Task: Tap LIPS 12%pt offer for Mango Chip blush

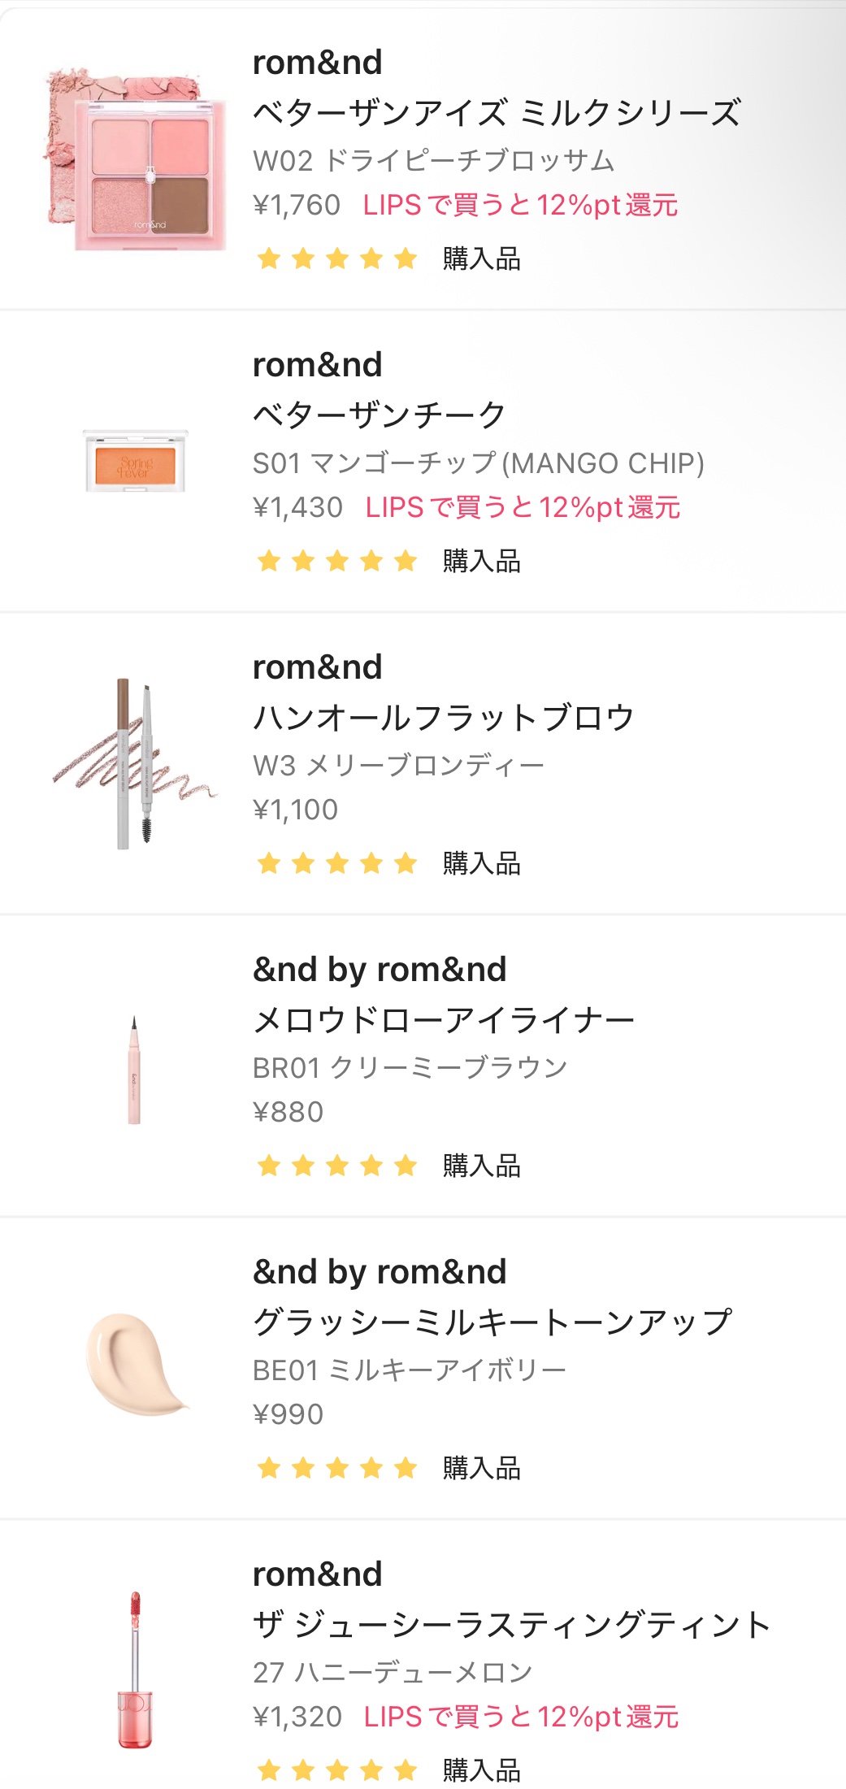Action: click(x=523, y=507)
